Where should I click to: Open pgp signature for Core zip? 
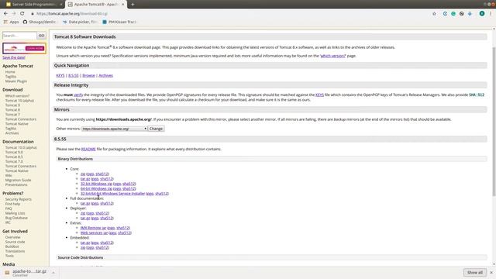pos(90,174)
